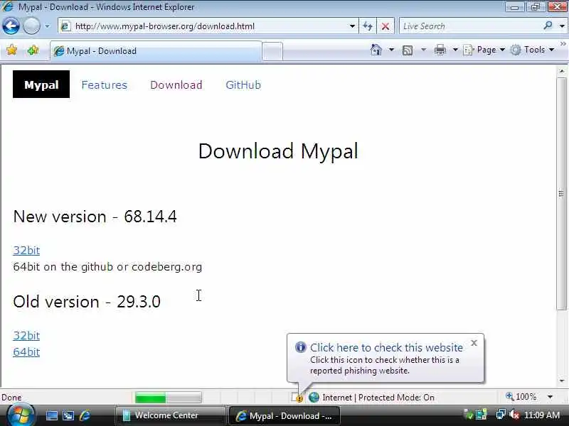Launch Internet Explorer from quick launch
Screen dimensions: 569x426
point(85,415)
